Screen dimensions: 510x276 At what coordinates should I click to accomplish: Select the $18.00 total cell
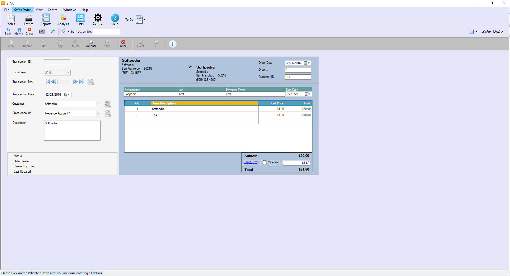(x=298, y=115)
